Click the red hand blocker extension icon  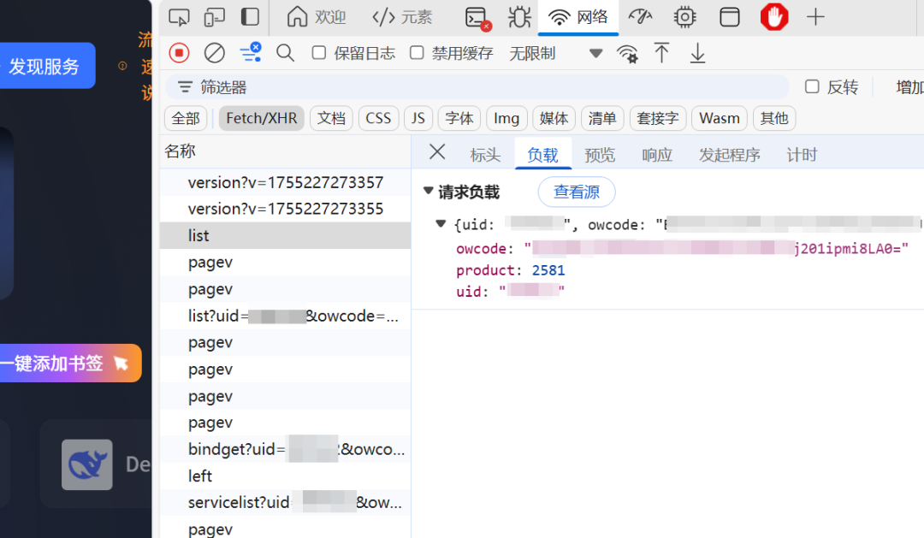click(773, 17)
